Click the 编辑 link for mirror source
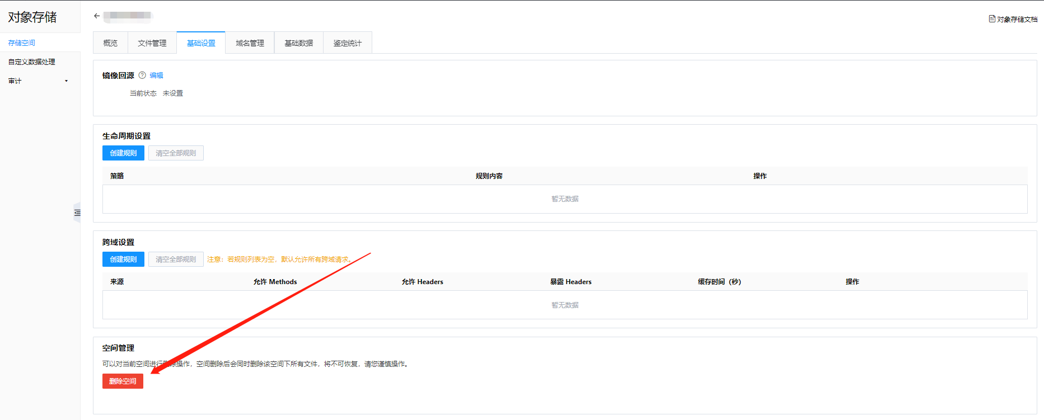 (x=157, y=75)
